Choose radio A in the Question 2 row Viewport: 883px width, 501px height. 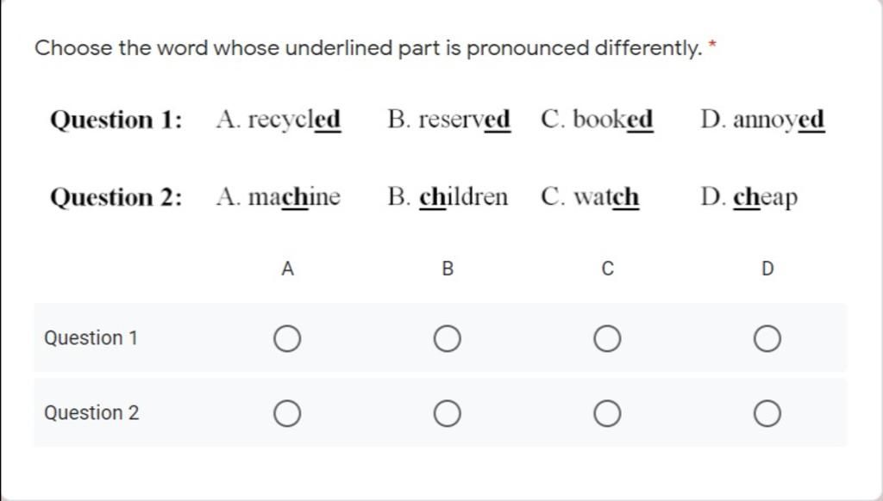(x=287, y=413)
